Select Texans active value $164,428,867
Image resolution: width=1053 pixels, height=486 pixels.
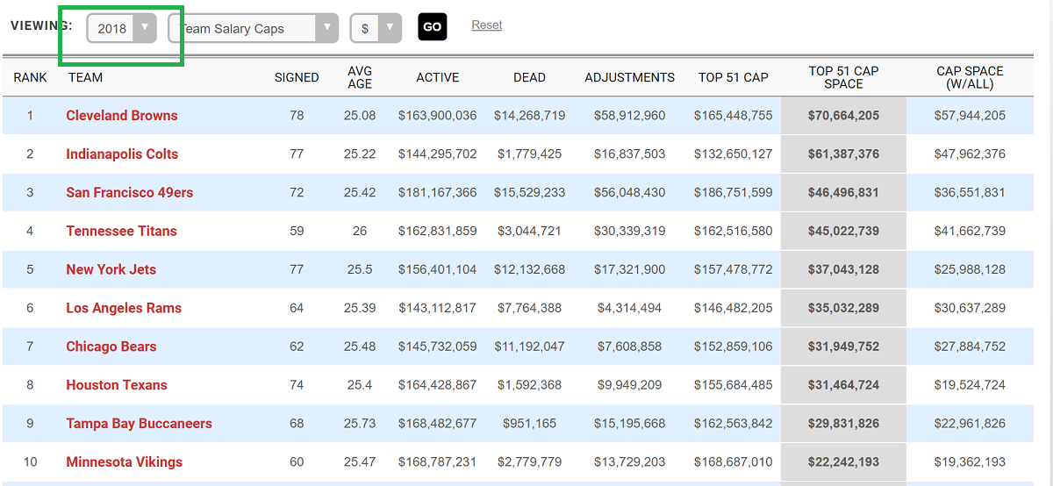438,385
